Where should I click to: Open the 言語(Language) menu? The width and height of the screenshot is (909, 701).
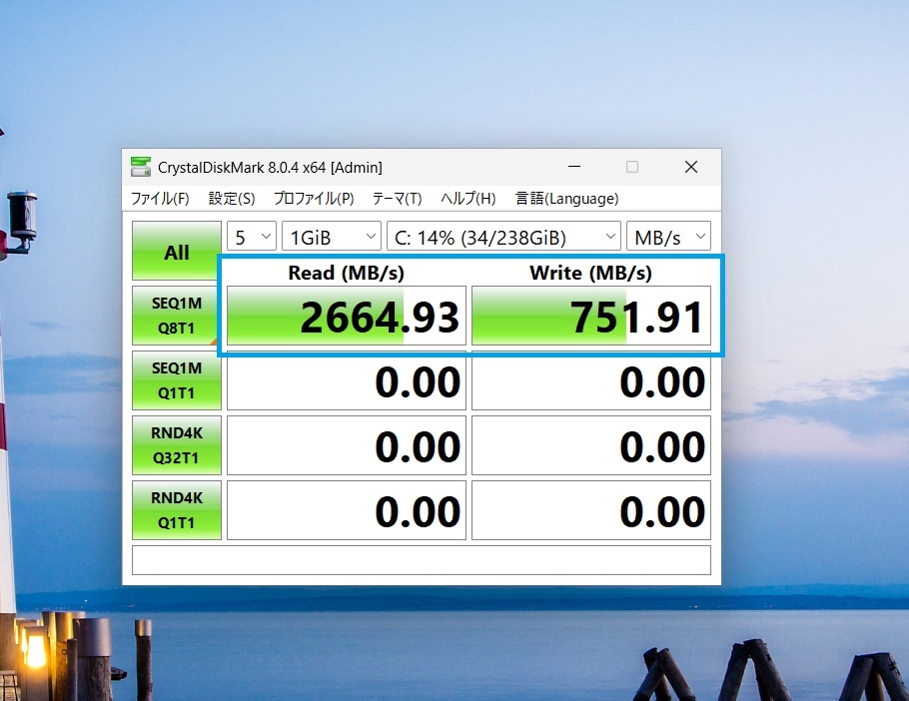[x=567, y=199]
